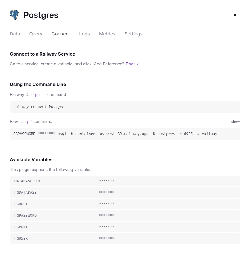Click the PGHOST variable row
This screenshot has width=250, height=257.
tap(125, 204)
